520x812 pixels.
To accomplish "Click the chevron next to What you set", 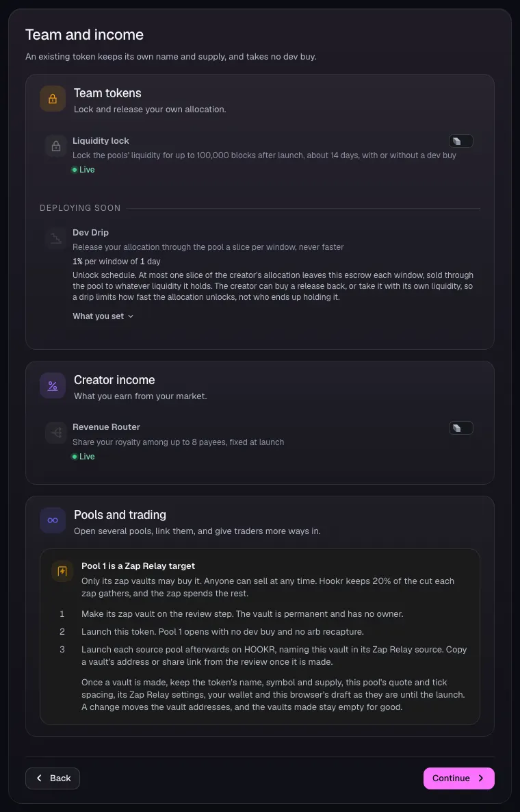I will pyautogui.click(x=131, y=316).
